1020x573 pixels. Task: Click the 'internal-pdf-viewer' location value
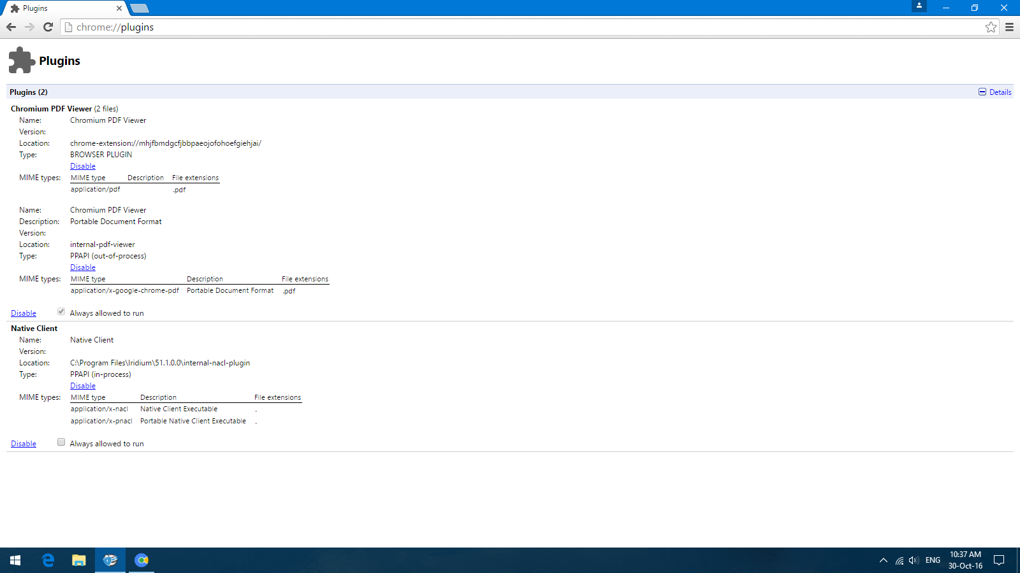103,244
